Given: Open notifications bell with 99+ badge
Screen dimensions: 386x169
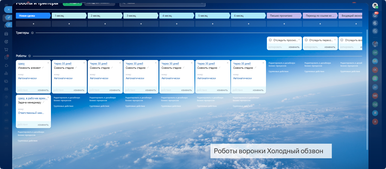Looking at the screenshot, I should click(375, 15).
